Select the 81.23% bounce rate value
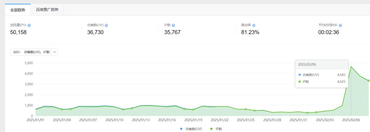Image resolution: width=370 pixels, height=132 pixels. 250,32
